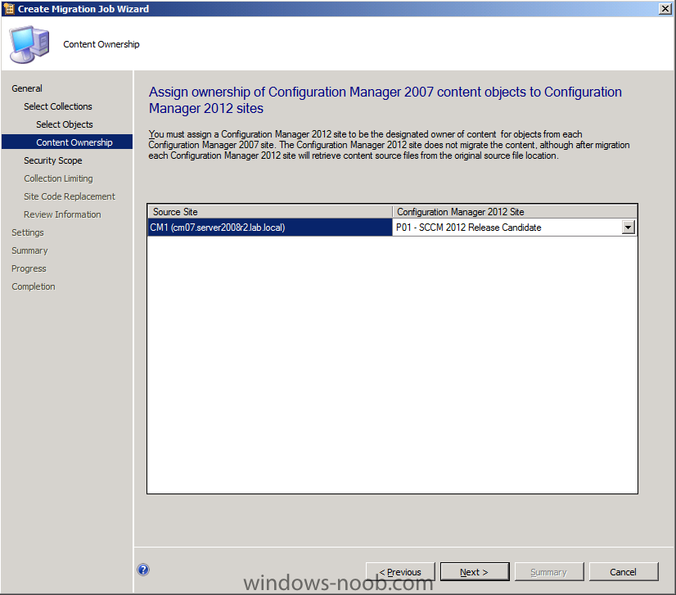
Task: Click the wizard title bar icon
Action: (x=9, y=9)
